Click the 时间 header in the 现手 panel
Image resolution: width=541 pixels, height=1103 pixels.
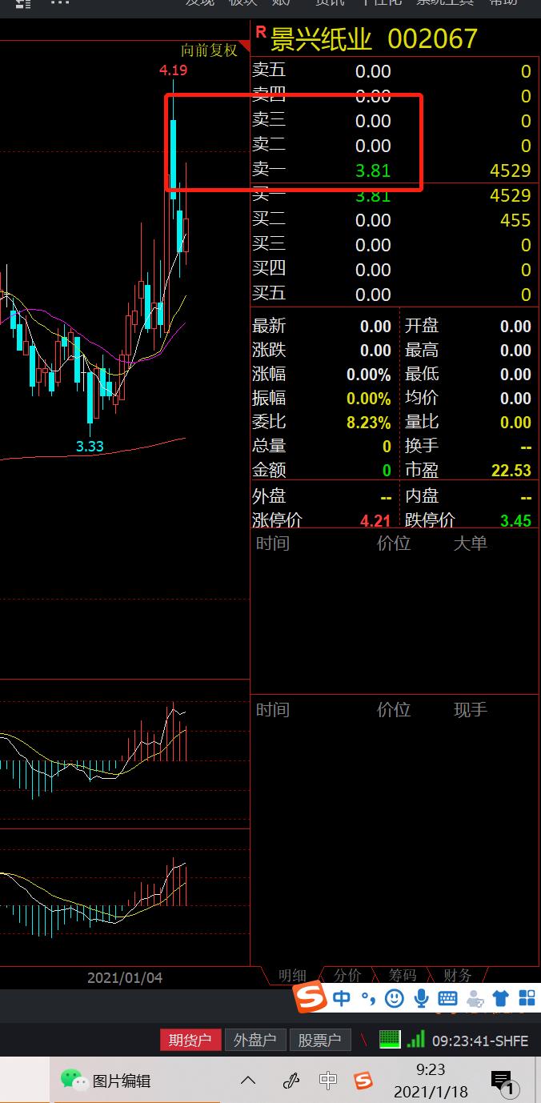(273, 710)
